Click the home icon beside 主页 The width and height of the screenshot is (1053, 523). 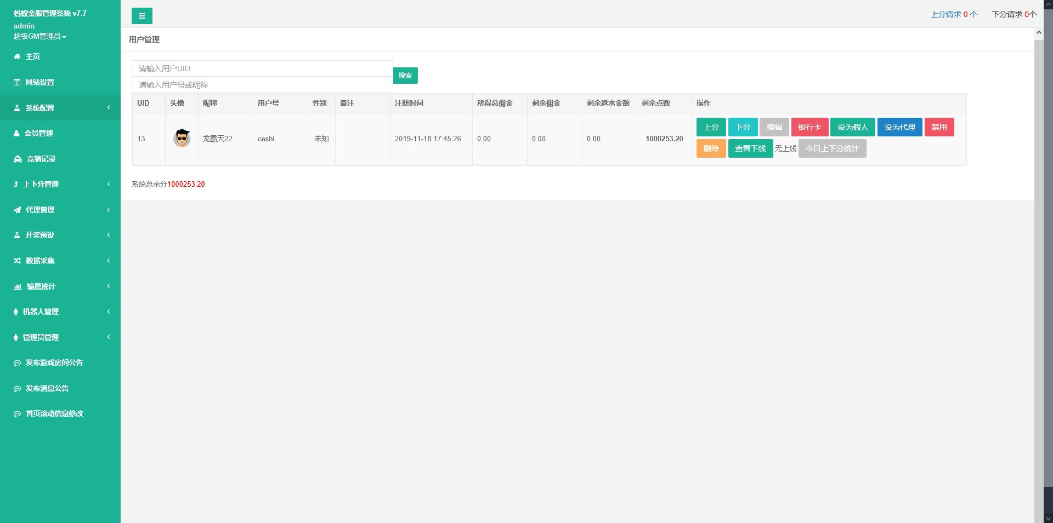[x=17, y=57]
